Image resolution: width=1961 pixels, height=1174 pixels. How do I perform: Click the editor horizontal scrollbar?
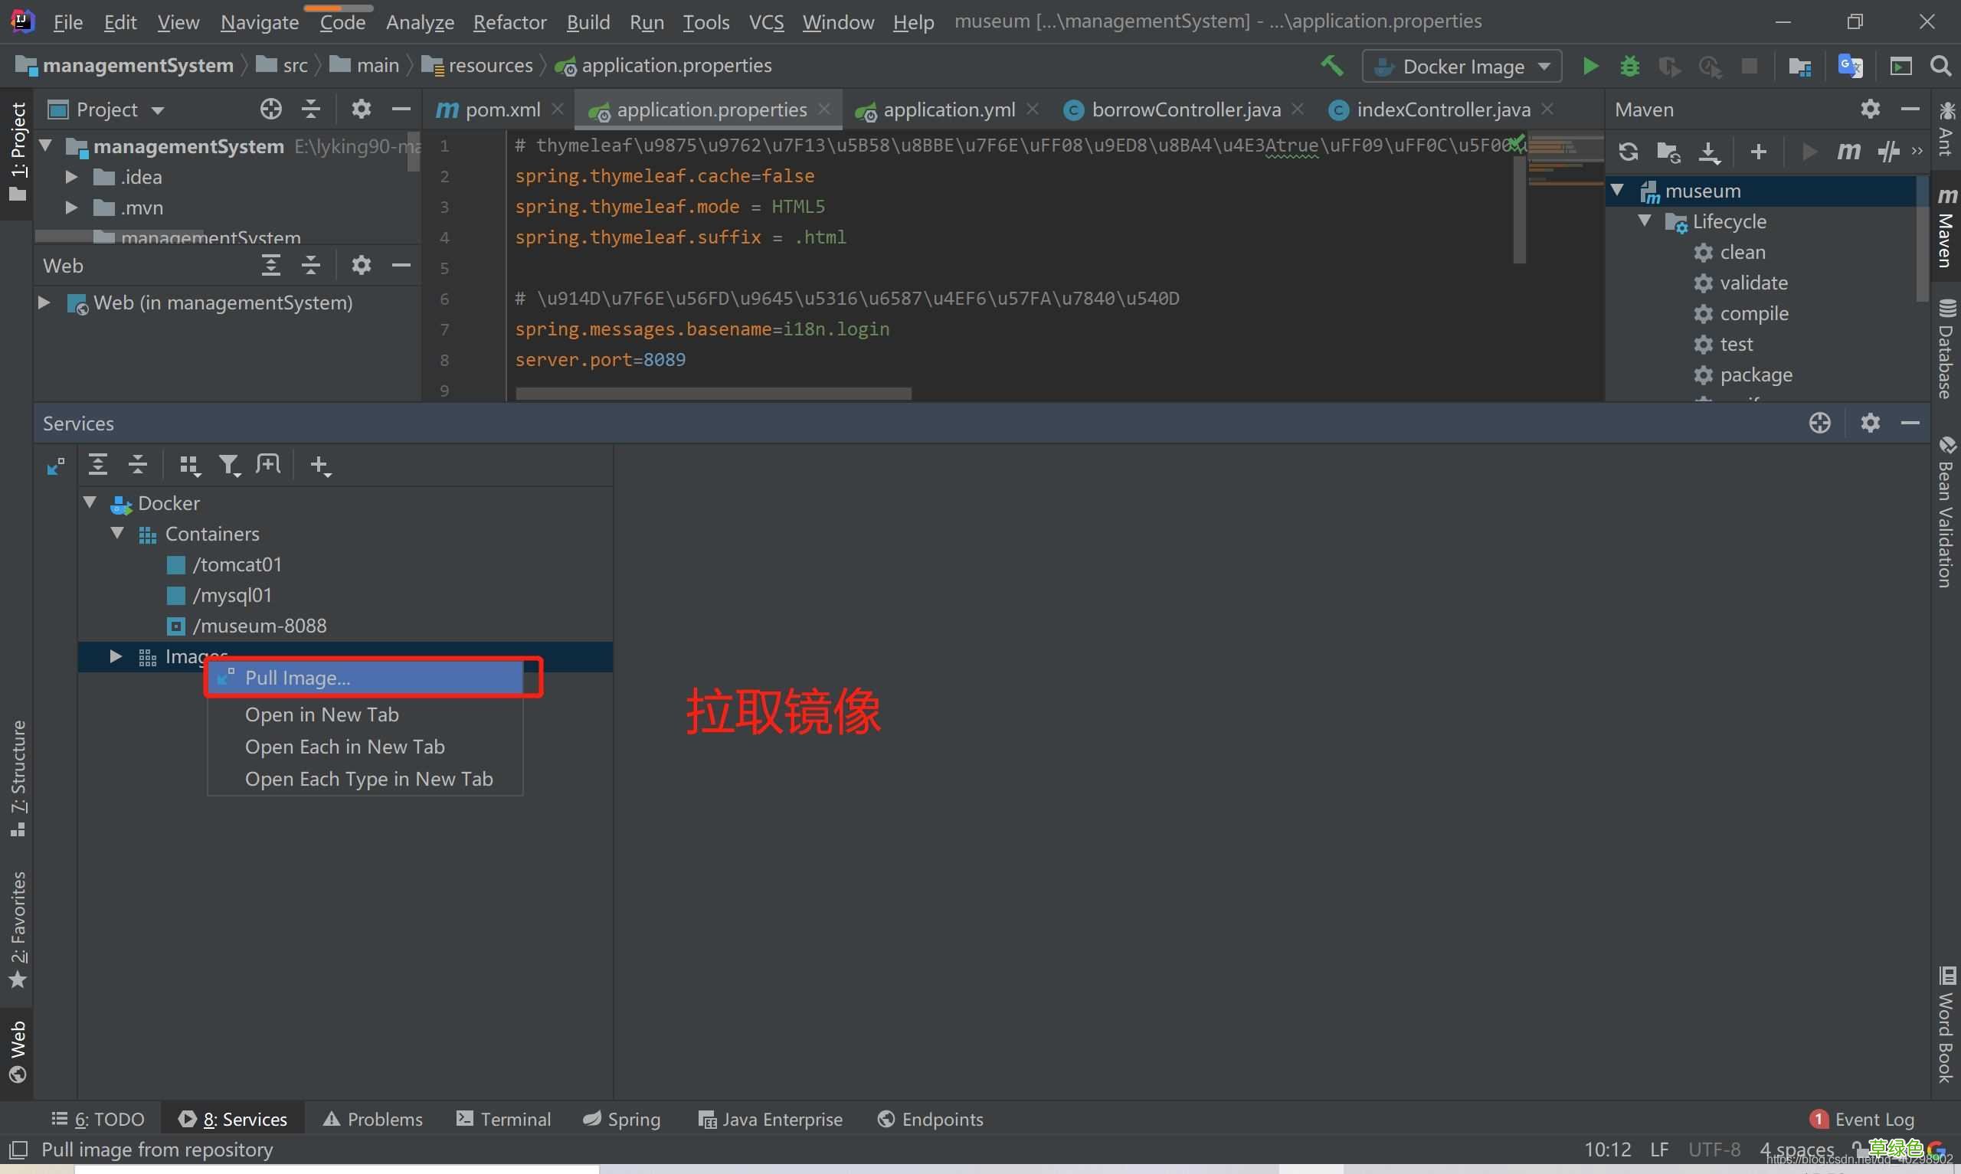[712, 393]
